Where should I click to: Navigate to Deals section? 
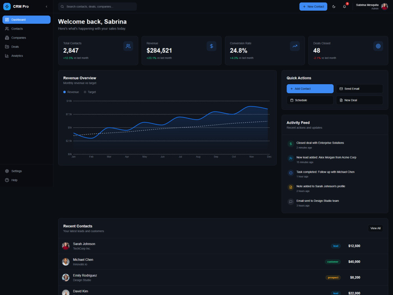coord(26,47)
